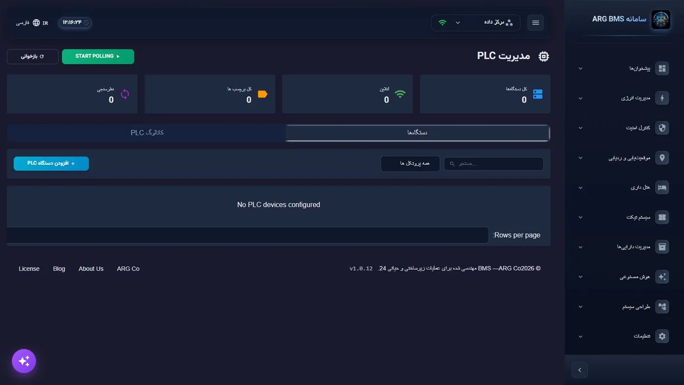Select the security control shield icon
Screen dimensions: 684x385
coord(662,128)
